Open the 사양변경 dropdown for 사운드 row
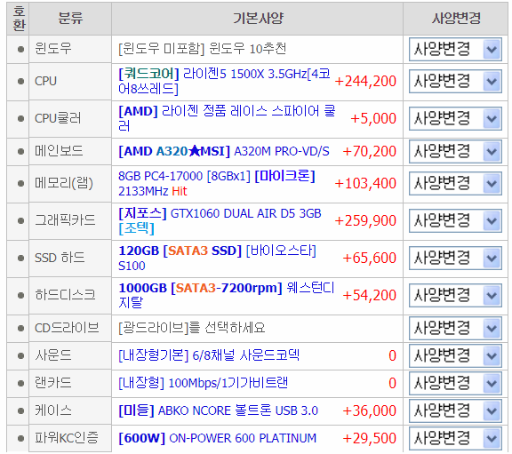This screenshot has height=454, width=512. (x=455, y=355)
